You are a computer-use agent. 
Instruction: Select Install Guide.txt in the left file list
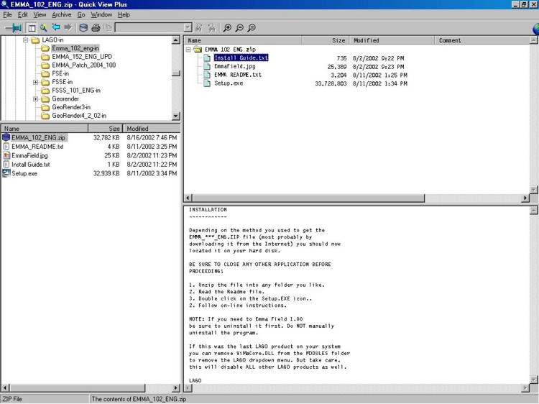31,165
